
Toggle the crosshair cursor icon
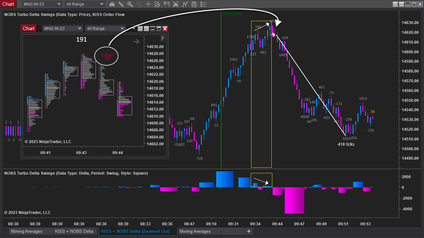(x=148, y=4)
